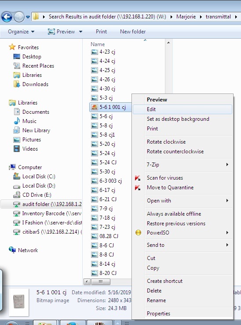Click the details pane preview thumbnail
Screen dimensions: 241x325
coord(18,302)
